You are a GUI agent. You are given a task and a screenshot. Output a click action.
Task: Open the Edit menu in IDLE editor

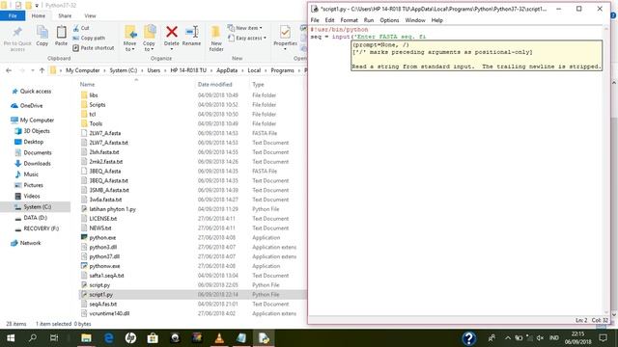click(x=329, y=20)
